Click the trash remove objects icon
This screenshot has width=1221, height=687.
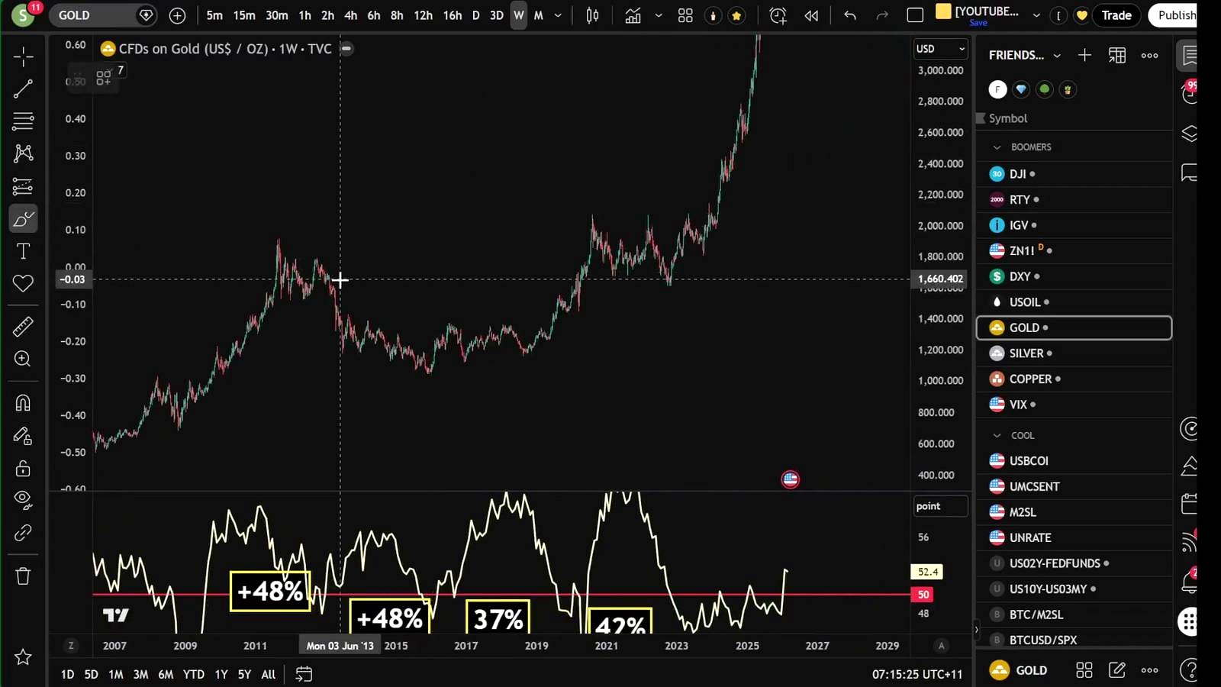(x=23, y=576)
